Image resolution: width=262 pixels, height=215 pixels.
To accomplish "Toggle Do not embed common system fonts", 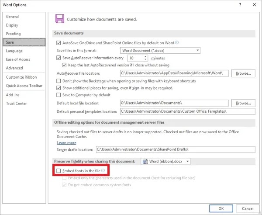I will 64,185.
